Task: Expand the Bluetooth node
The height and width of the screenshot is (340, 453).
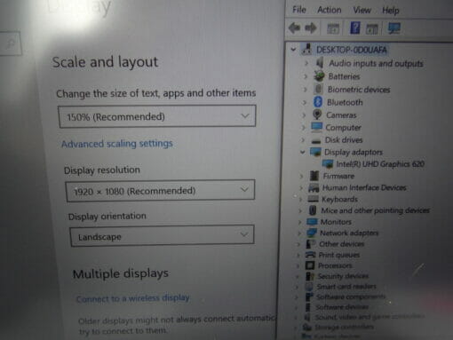Action: click(304, 102)
